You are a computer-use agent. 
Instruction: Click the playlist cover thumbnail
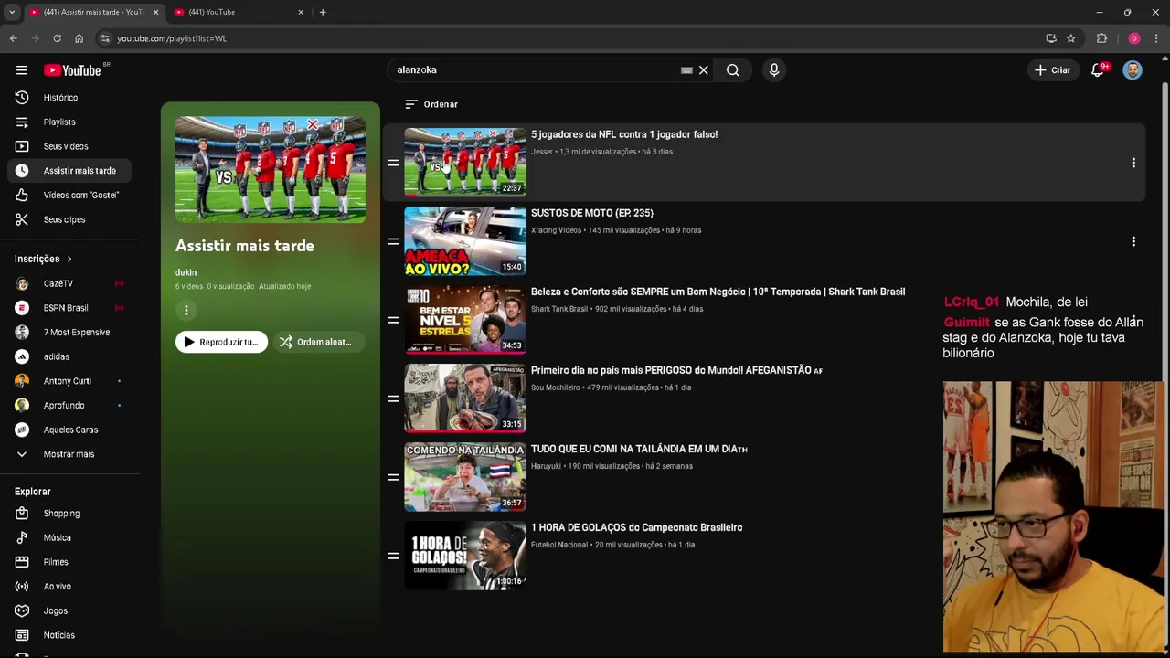coord(271,169)
